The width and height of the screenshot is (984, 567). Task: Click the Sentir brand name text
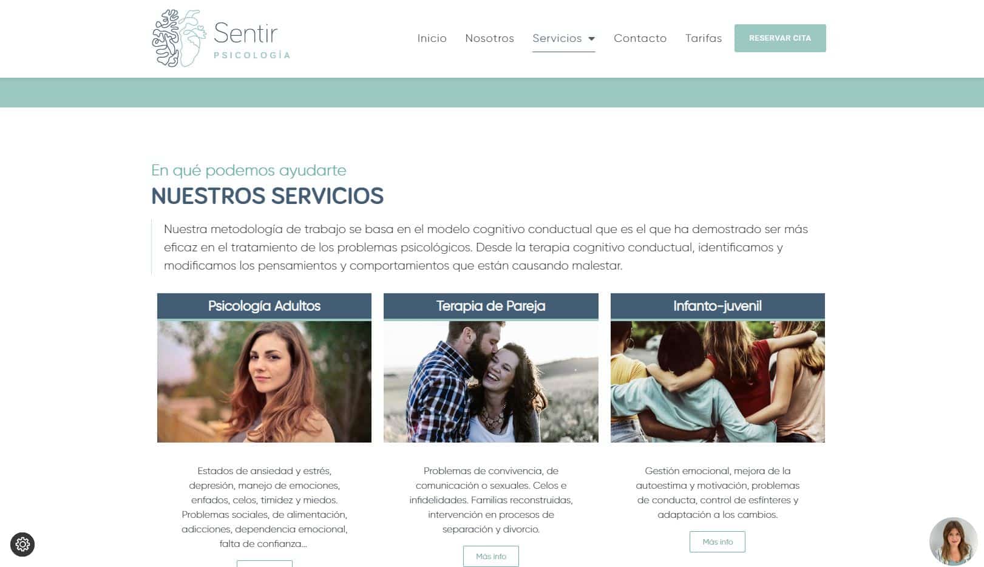245,33
